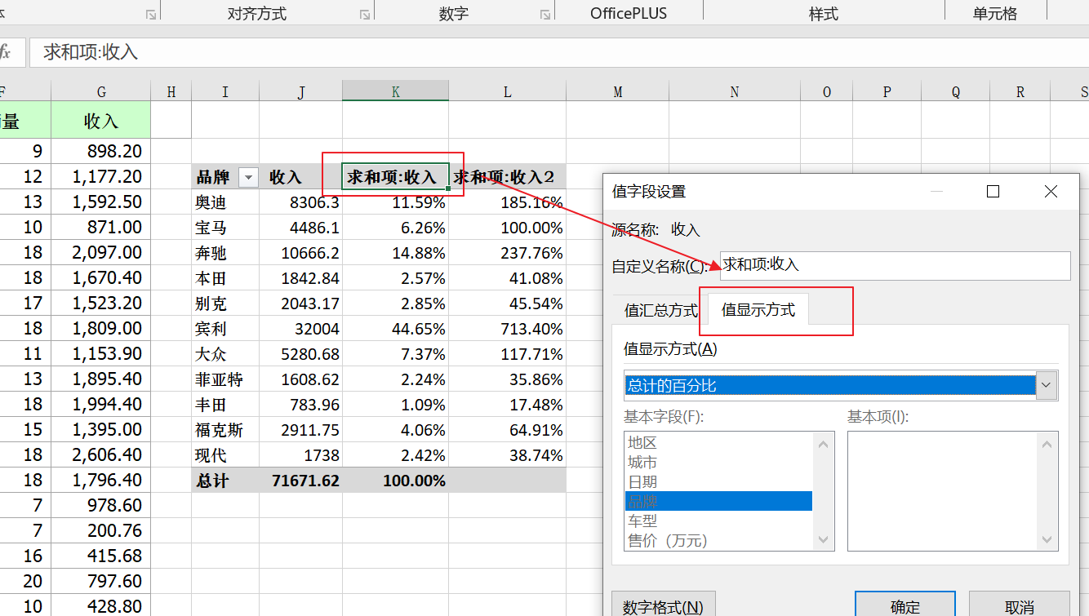Select the cell with value 2,606.40
This screenshot has width=1089, height=616.
(x=101, y=454)
